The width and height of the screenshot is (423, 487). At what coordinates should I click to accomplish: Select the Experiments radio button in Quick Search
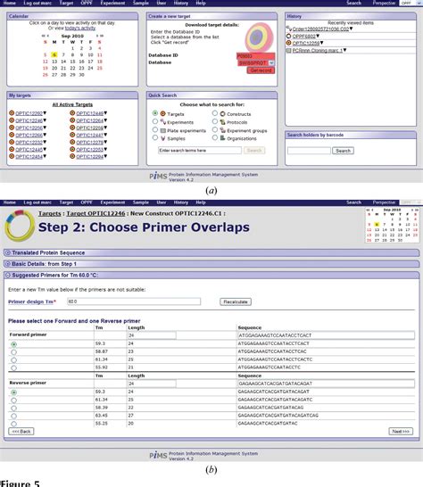(x=155, y=121)
